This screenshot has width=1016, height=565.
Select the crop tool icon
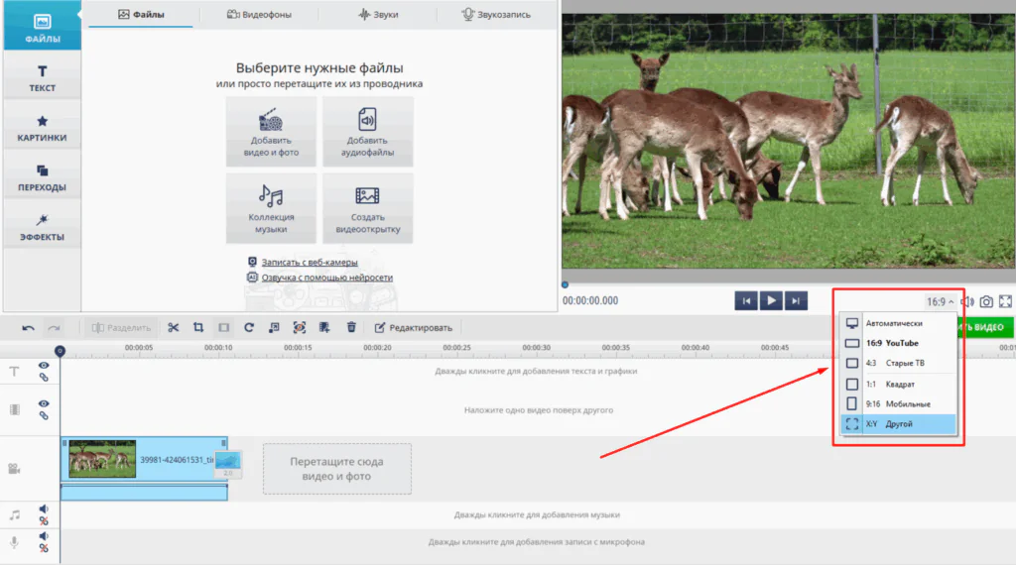point(198,327)
